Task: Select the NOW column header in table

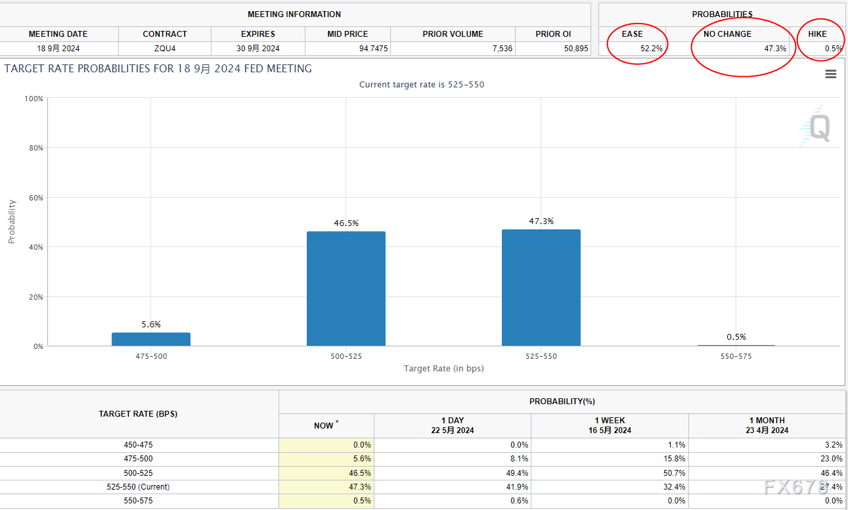Action: (x=326, y=426)
